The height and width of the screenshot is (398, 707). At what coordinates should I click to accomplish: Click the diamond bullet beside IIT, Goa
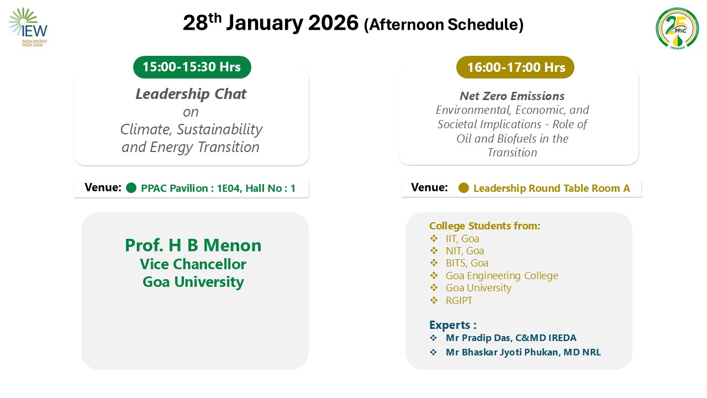434,239
